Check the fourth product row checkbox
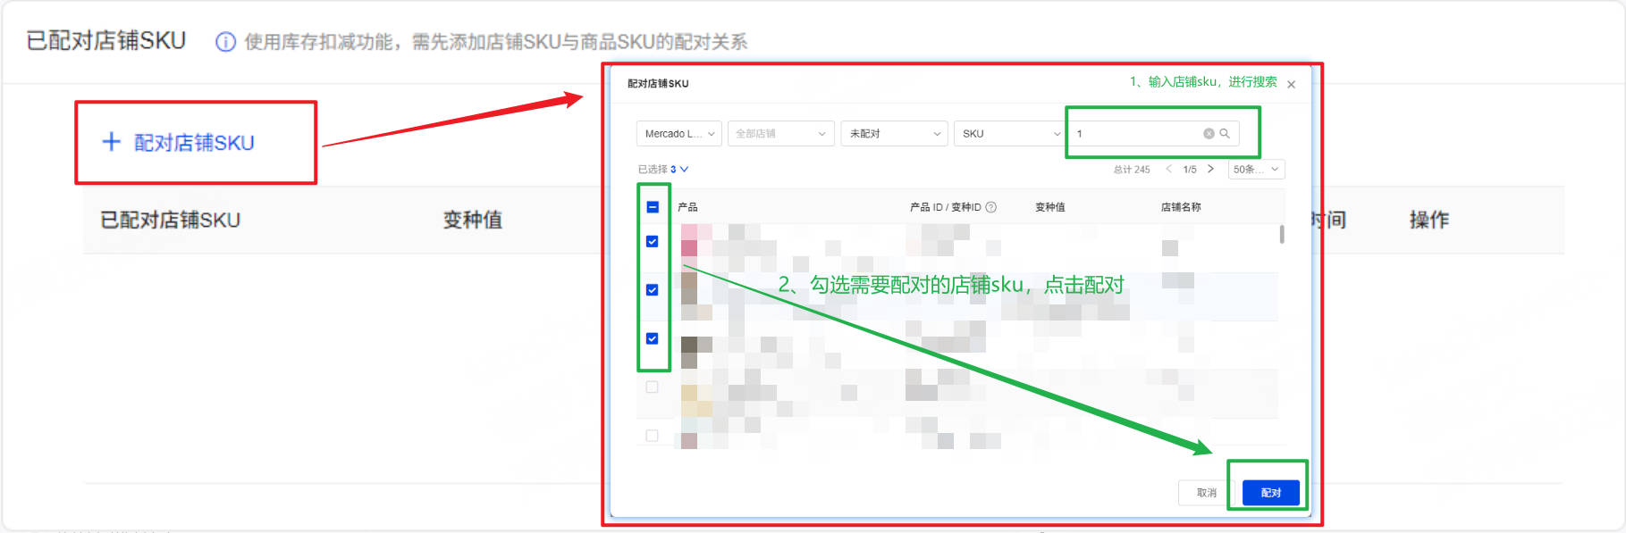1626x533 pixels. point(653,387)
